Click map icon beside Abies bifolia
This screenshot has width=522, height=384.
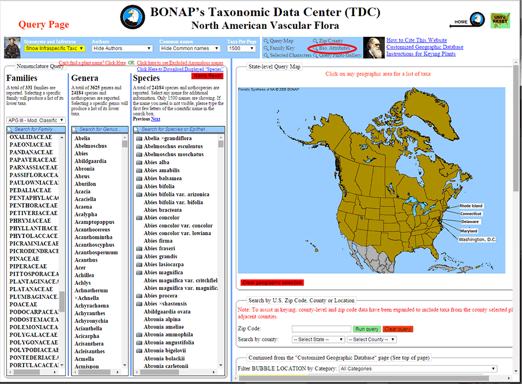[139, 186]
